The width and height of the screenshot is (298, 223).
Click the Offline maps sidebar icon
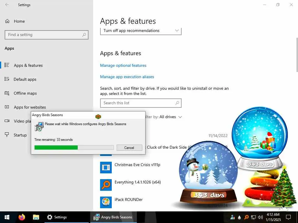[x=7, y=93]
